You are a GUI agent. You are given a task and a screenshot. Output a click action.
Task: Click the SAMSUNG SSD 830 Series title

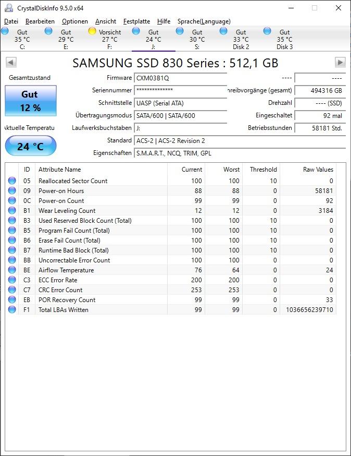pyautogui.click(x=176, y=63)
